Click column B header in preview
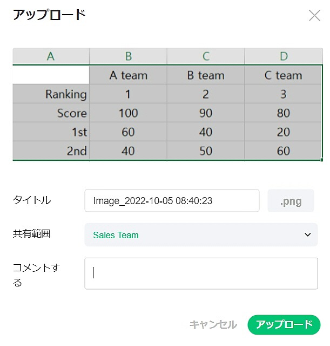Viewport: 330px width, 346px height. [x=128, y=56]
